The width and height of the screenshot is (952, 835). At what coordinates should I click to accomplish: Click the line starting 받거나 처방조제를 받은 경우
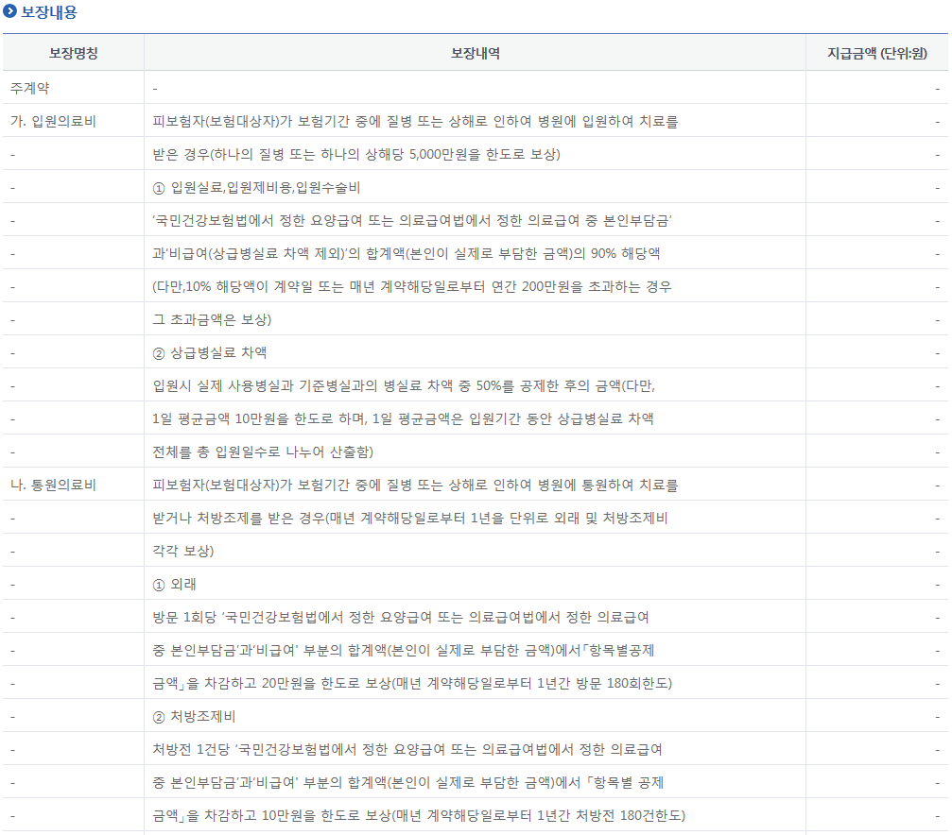click(409, 518)
